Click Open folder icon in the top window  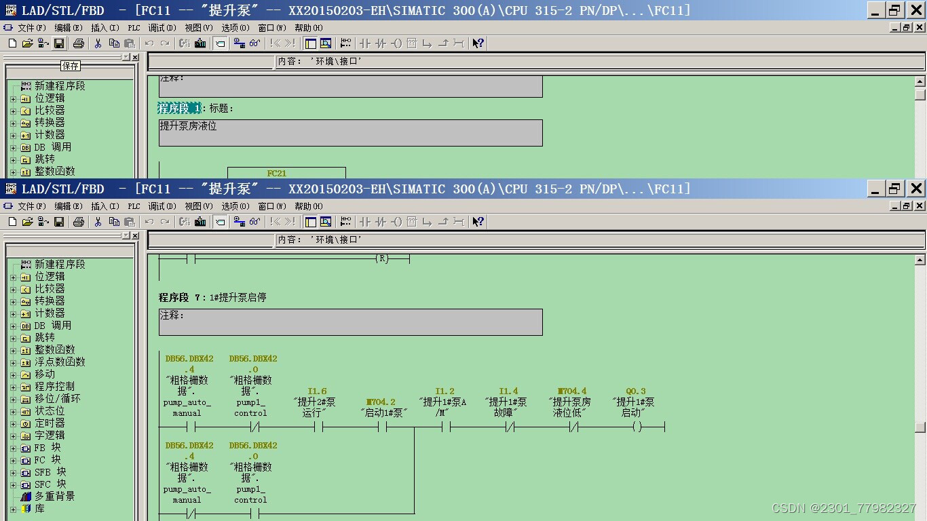pos(27,43)
